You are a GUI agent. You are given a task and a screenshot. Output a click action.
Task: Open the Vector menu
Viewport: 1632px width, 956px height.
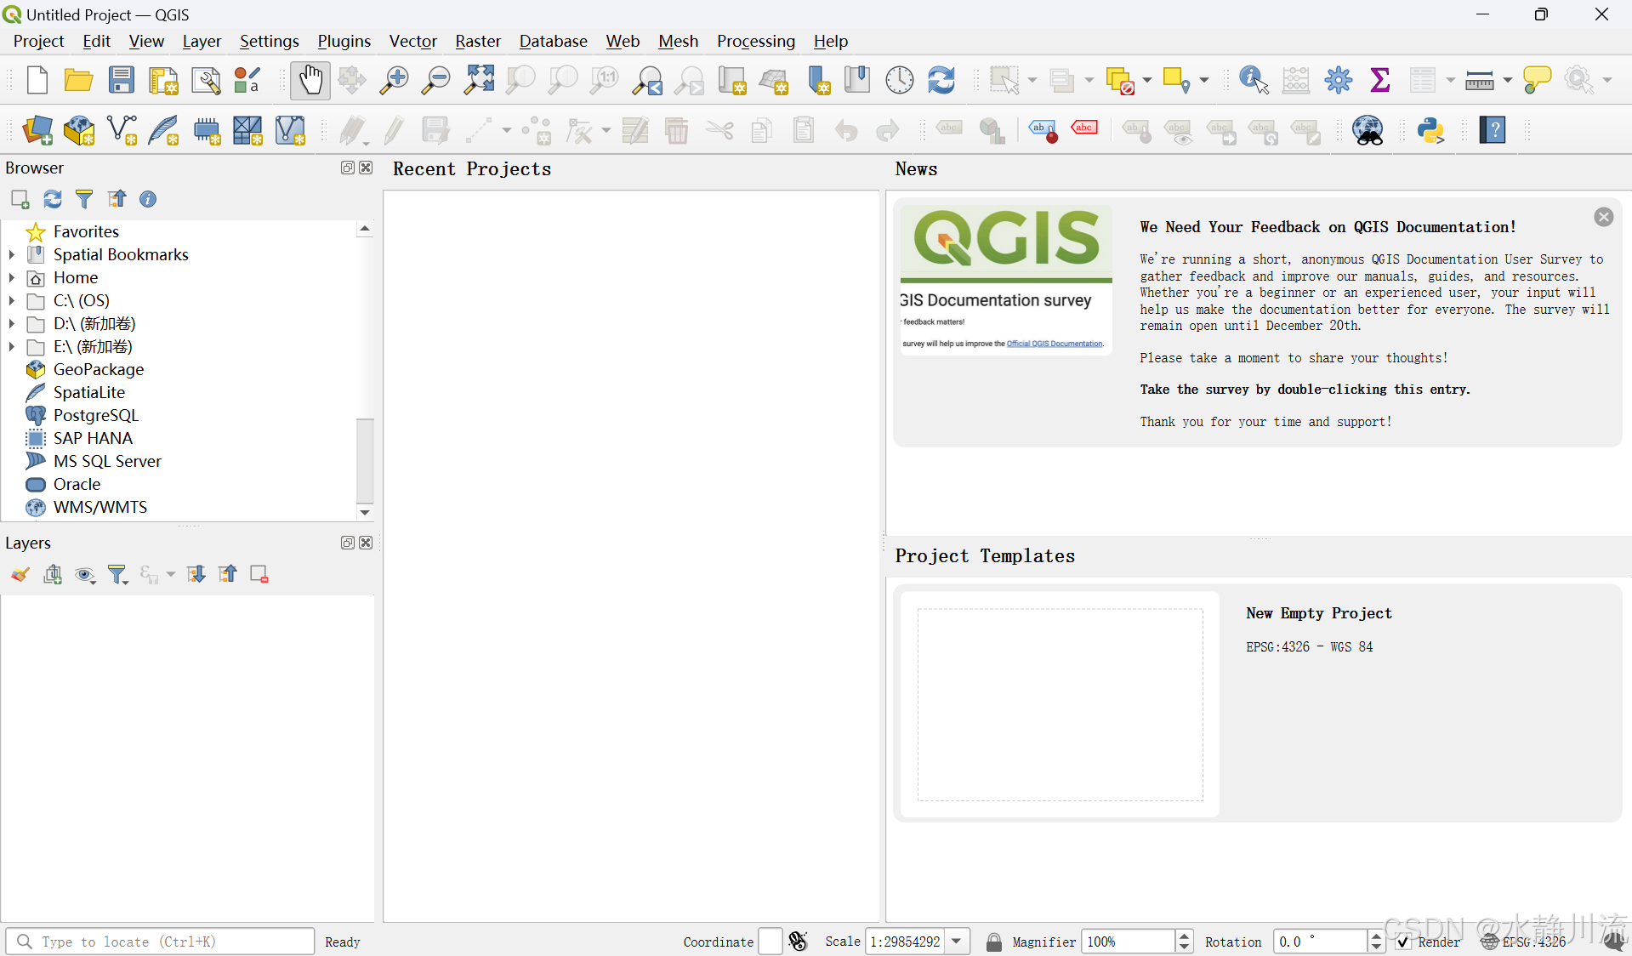412,41
